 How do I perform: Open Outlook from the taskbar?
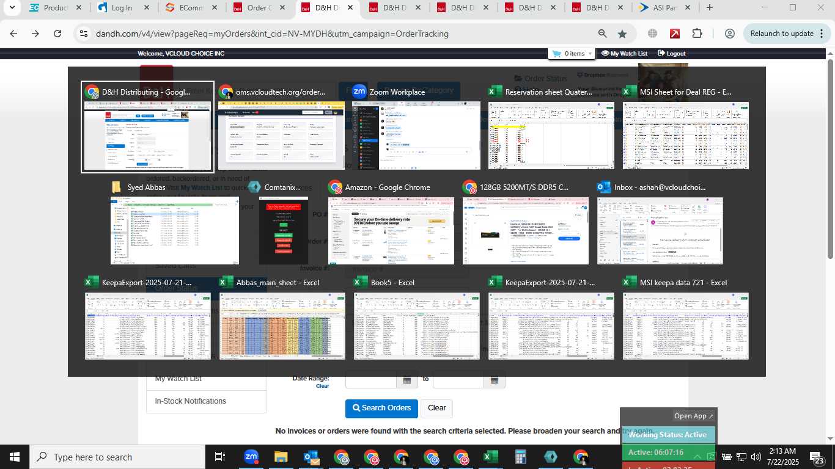pos(311,457)
